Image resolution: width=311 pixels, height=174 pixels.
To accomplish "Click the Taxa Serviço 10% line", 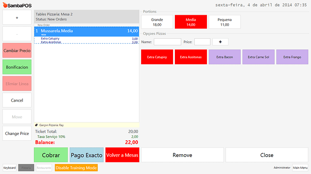I will click(x=87, y=137).
